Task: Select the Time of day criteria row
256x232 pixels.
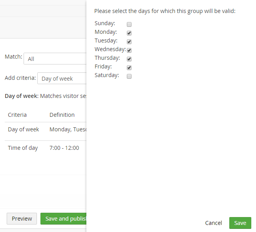Action: (x=46, y=148)
